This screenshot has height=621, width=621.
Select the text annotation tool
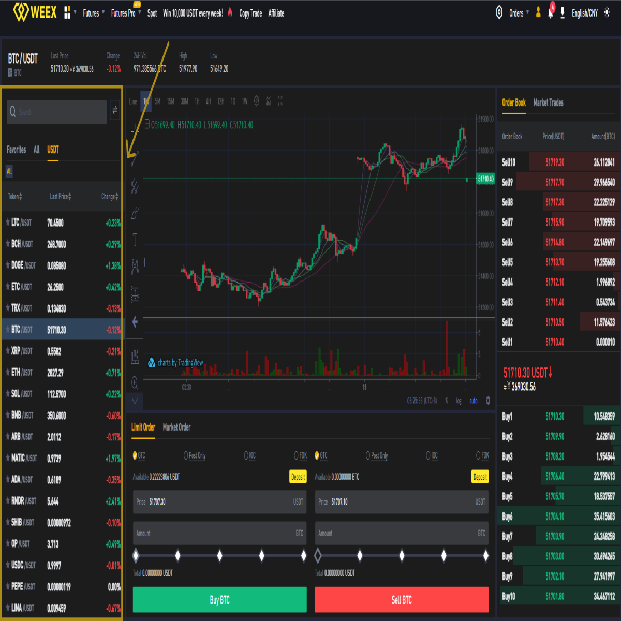tap(135, 239)
